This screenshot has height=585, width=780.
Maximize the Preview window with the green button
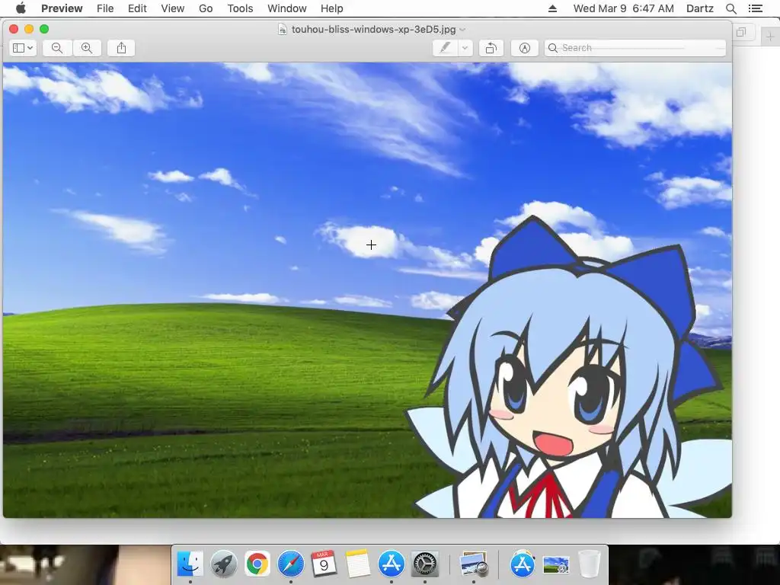point(44,29)
